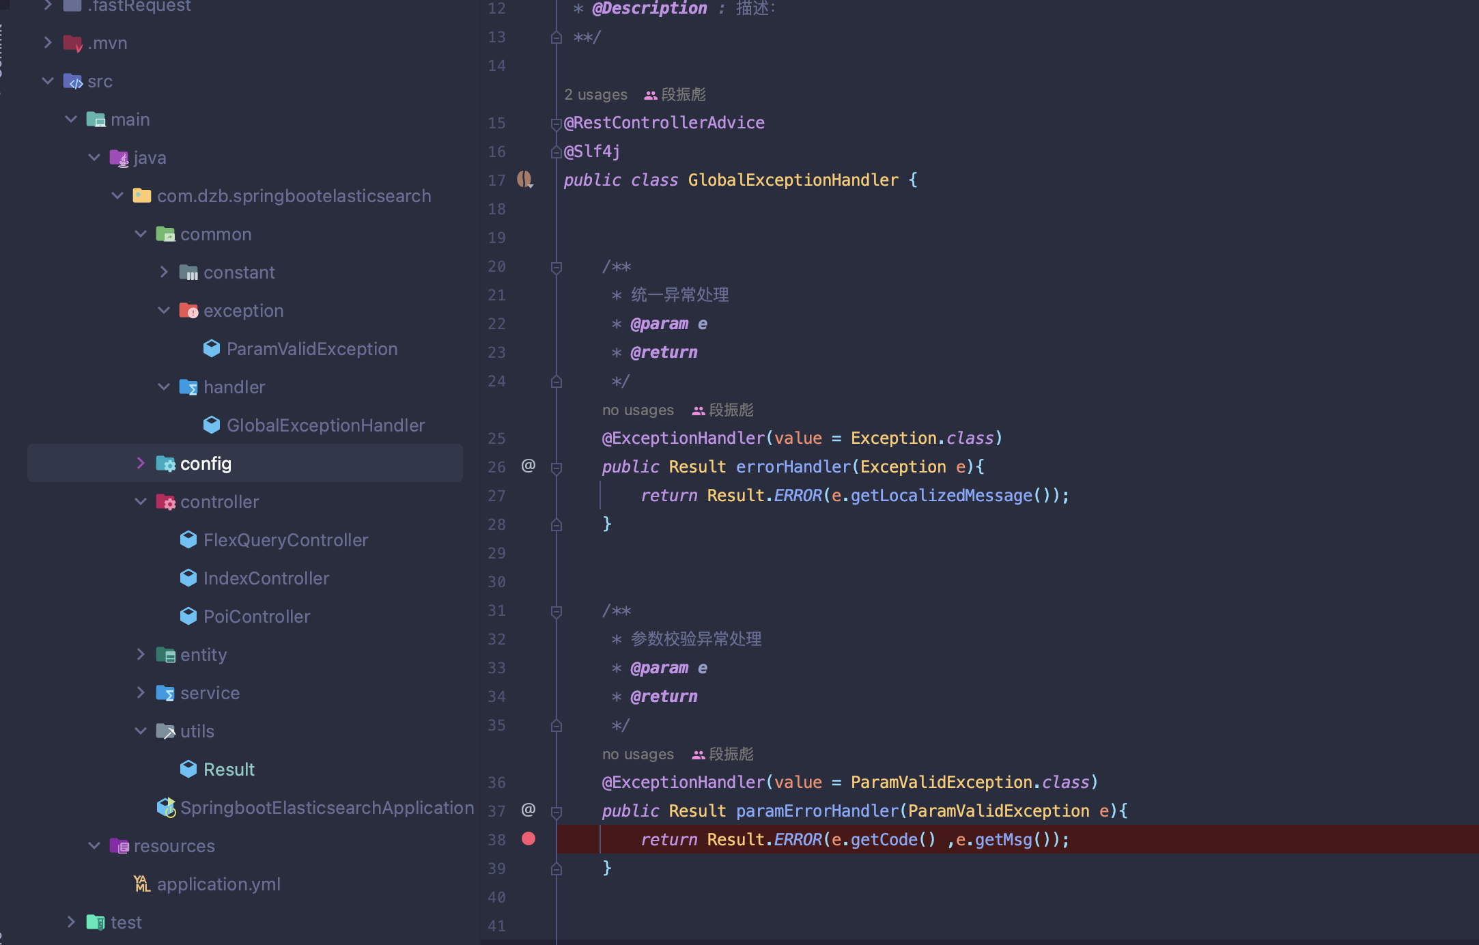
Task: Collapse the main folder chevron
Action: pyautogui.click(x=71, y=119)
